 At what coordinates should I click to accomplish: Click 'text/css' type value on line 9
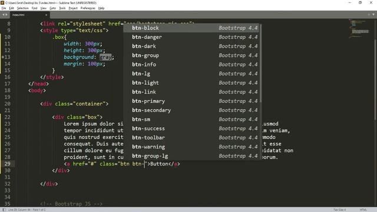[x=91, y=31]
